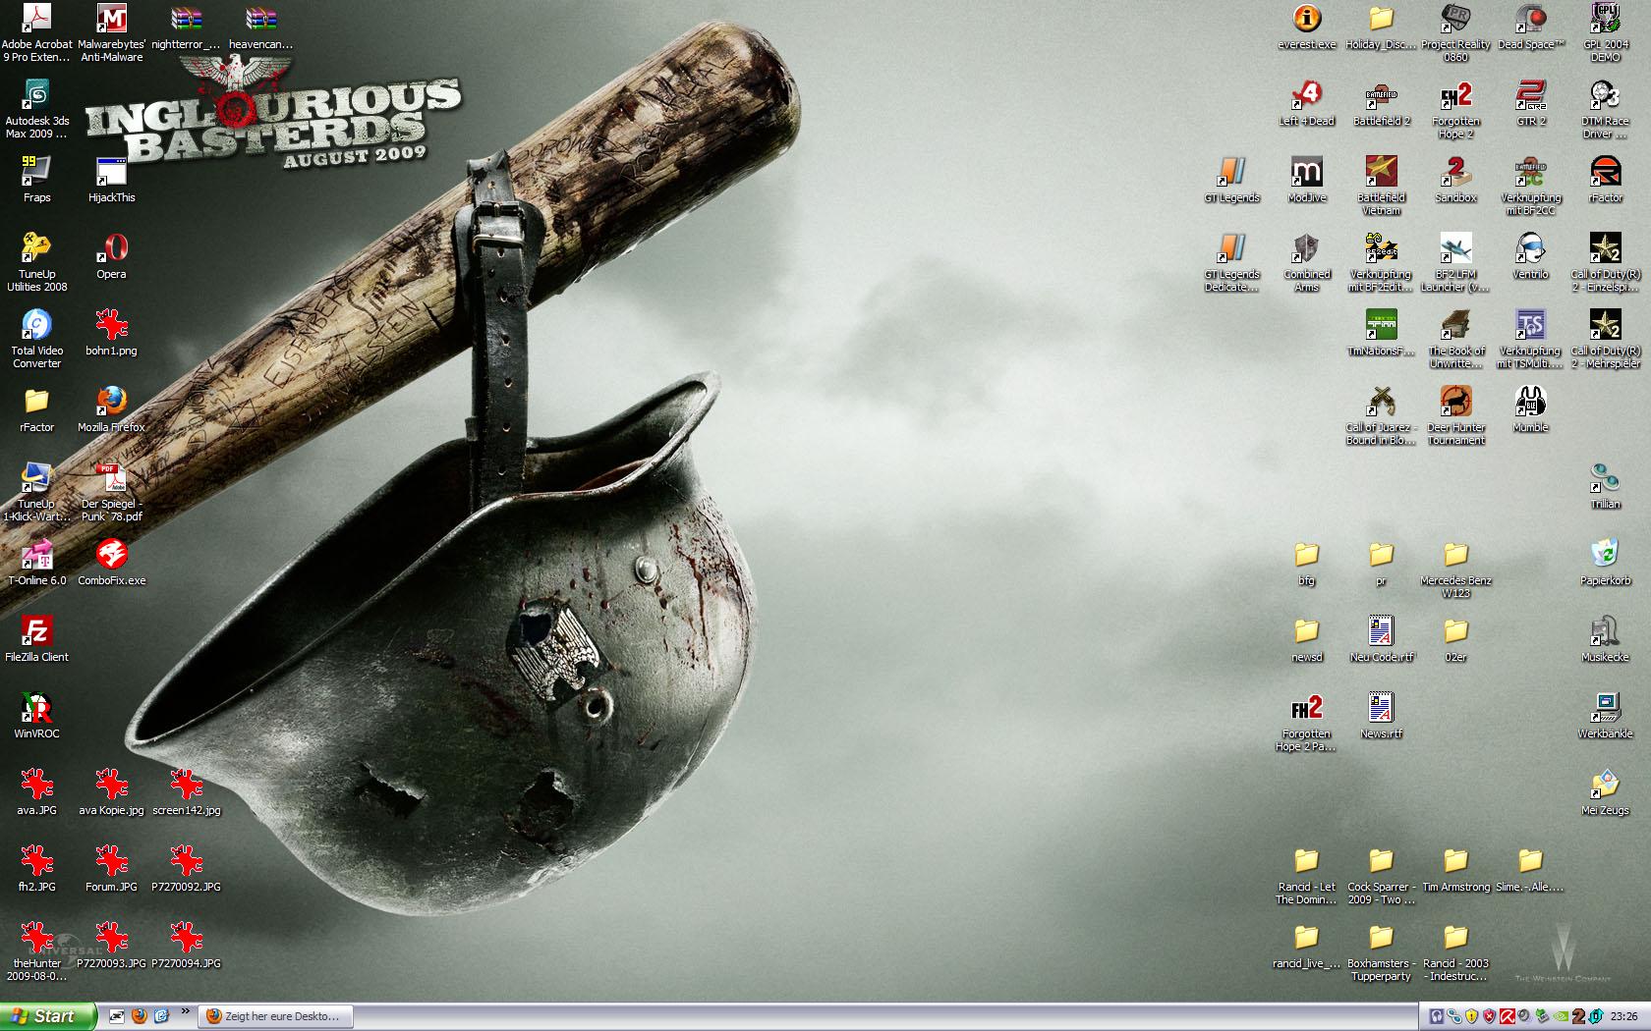This screenshot has height=1031, width=1651.
Task: Launch Call of Juarez Bound in Blood
Action: pos(1381,415)
